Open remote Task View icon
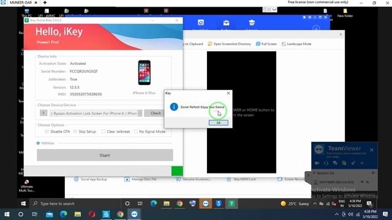 click(x=140, y=204)
